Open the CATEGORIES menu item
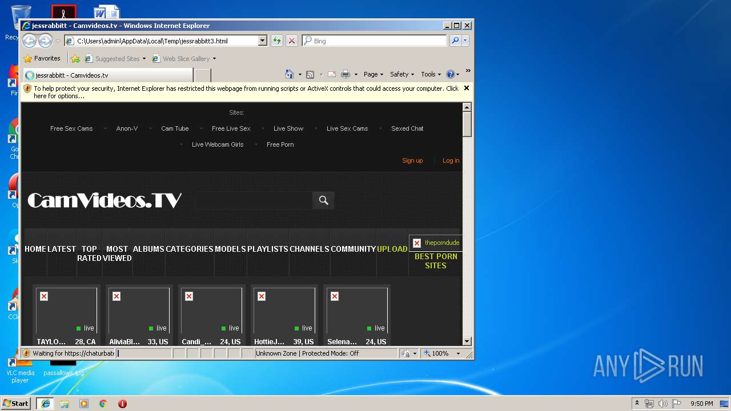This screenshot has width=731, height=411. tap(190, 249)
